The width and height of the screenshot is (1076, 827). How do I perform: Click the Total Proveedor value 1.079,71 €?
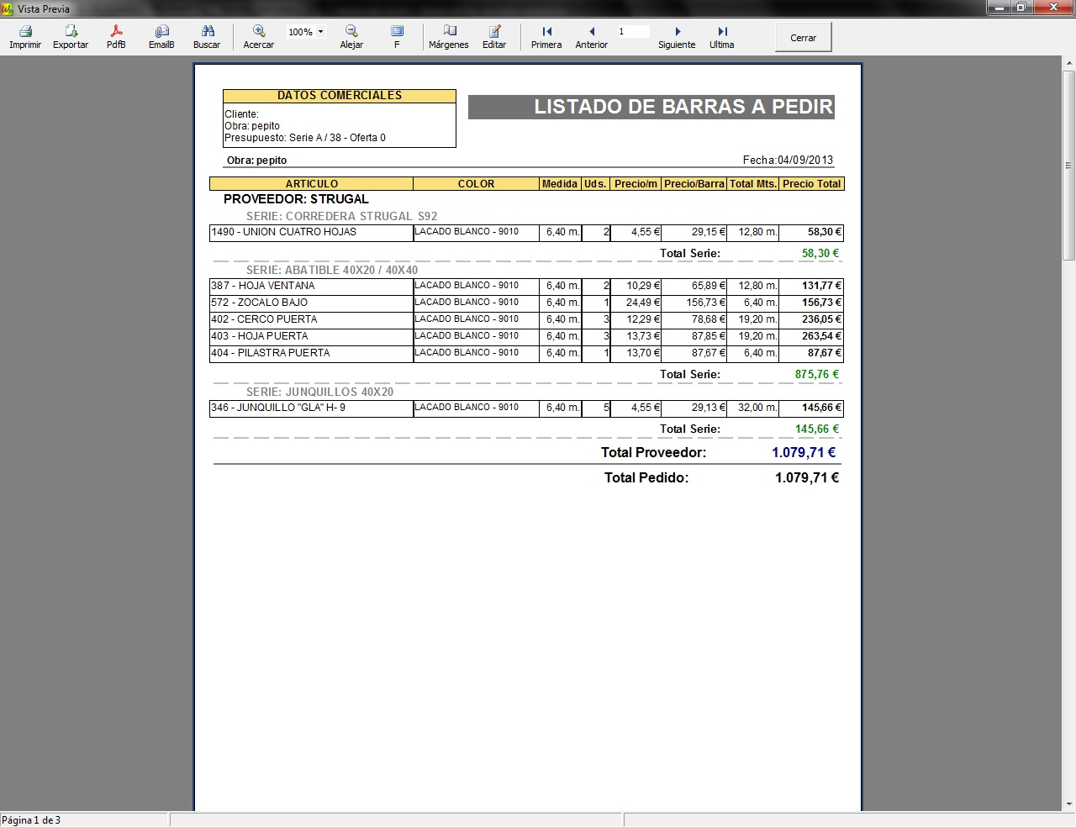(804, 452)
